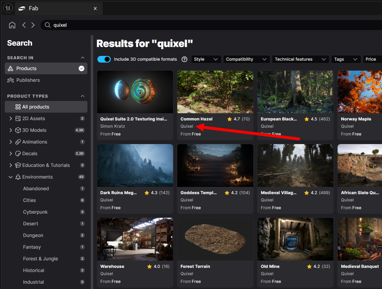Open the Common Hazel product title
The width and height of the screenshot is (382, 289).
tap(196, 119)
